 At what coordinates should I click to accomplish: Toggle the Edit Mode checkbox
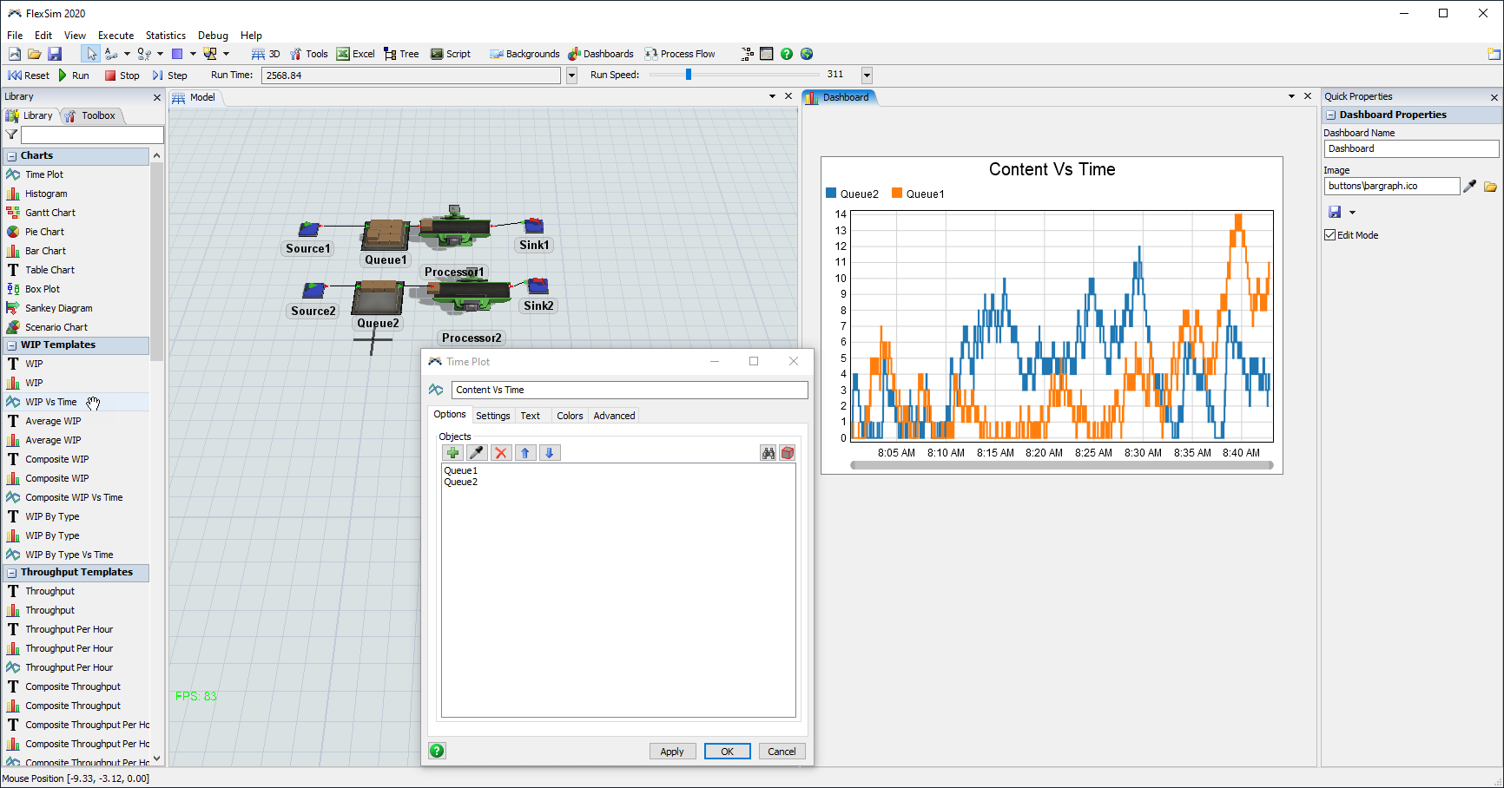click(1329, 235)
